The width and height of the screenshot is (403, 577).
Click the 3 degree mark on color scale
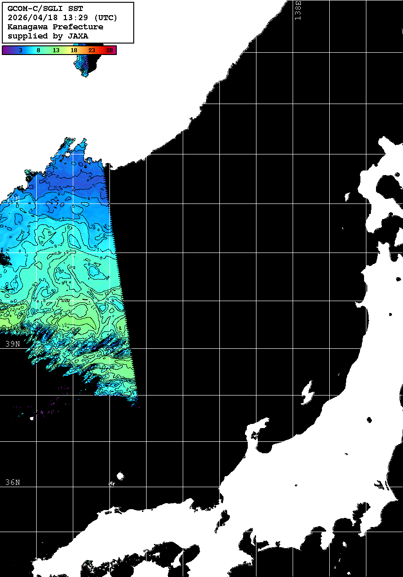[20, 50]
